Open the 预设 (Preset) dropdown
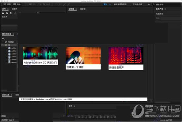 tap(171, 18)
